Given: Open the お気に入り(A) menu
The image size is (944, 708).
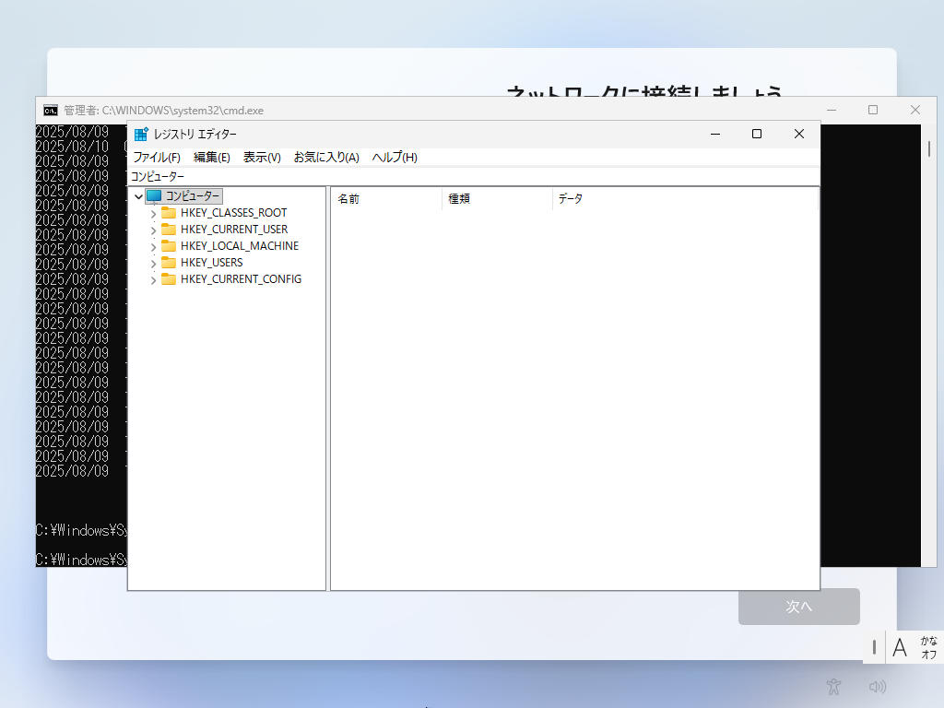Looking at the screenshot, I should pyautogui.click(x=326, y=157).
